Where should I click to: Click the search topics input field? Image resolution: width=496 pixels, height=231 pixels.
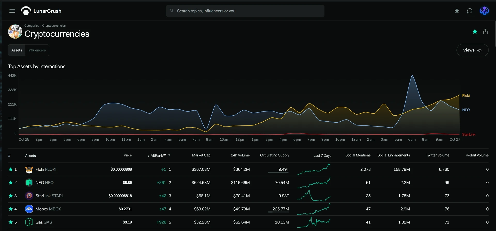[x=245, y=11]
